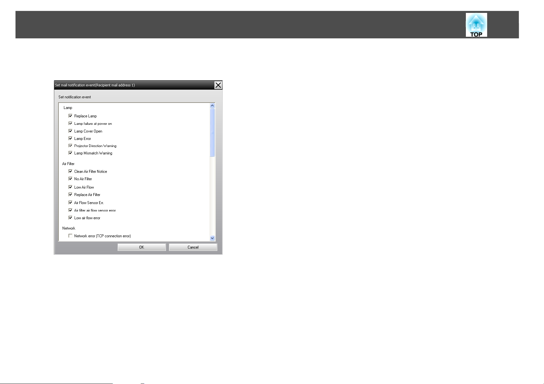Uncheck the No Air Filter option
Image resolution: width=544 pixels, height=384 pixels.
[70, 179]
